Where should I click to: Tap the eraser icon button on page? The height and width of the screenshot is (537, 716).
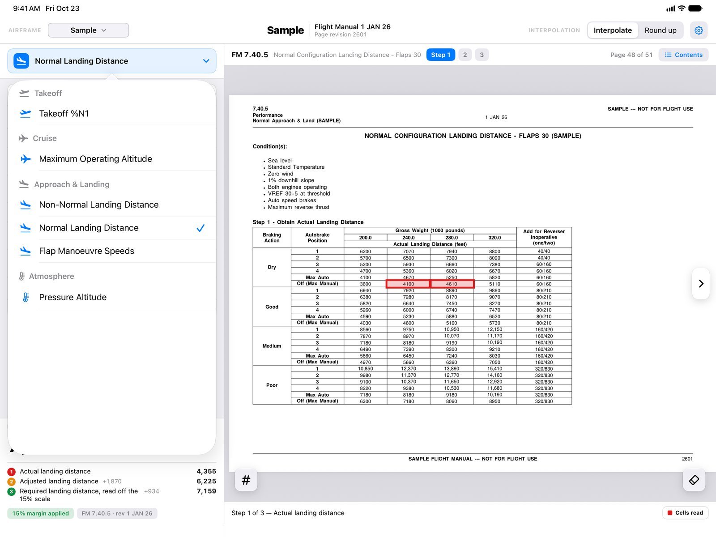point(694,480)
